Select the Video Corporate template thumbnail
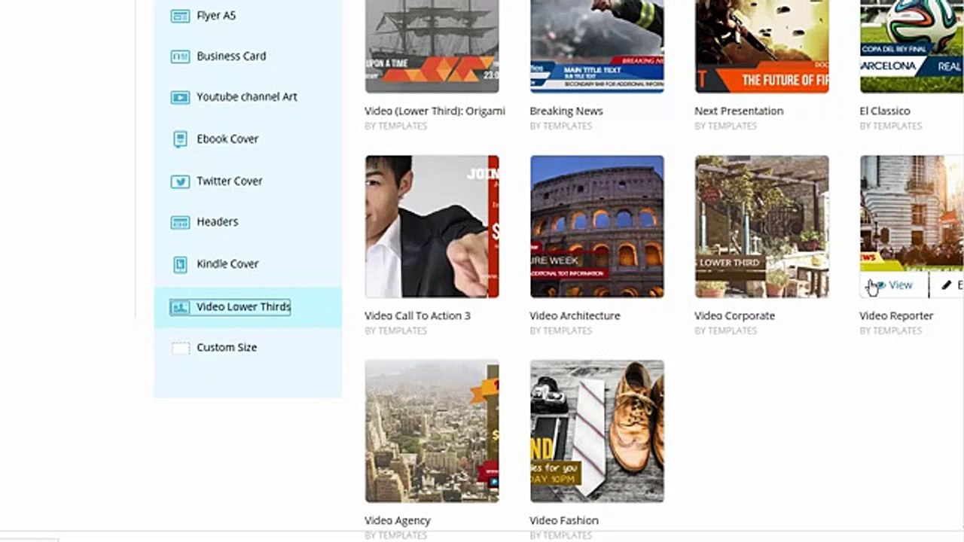 [x=762, y=227]
